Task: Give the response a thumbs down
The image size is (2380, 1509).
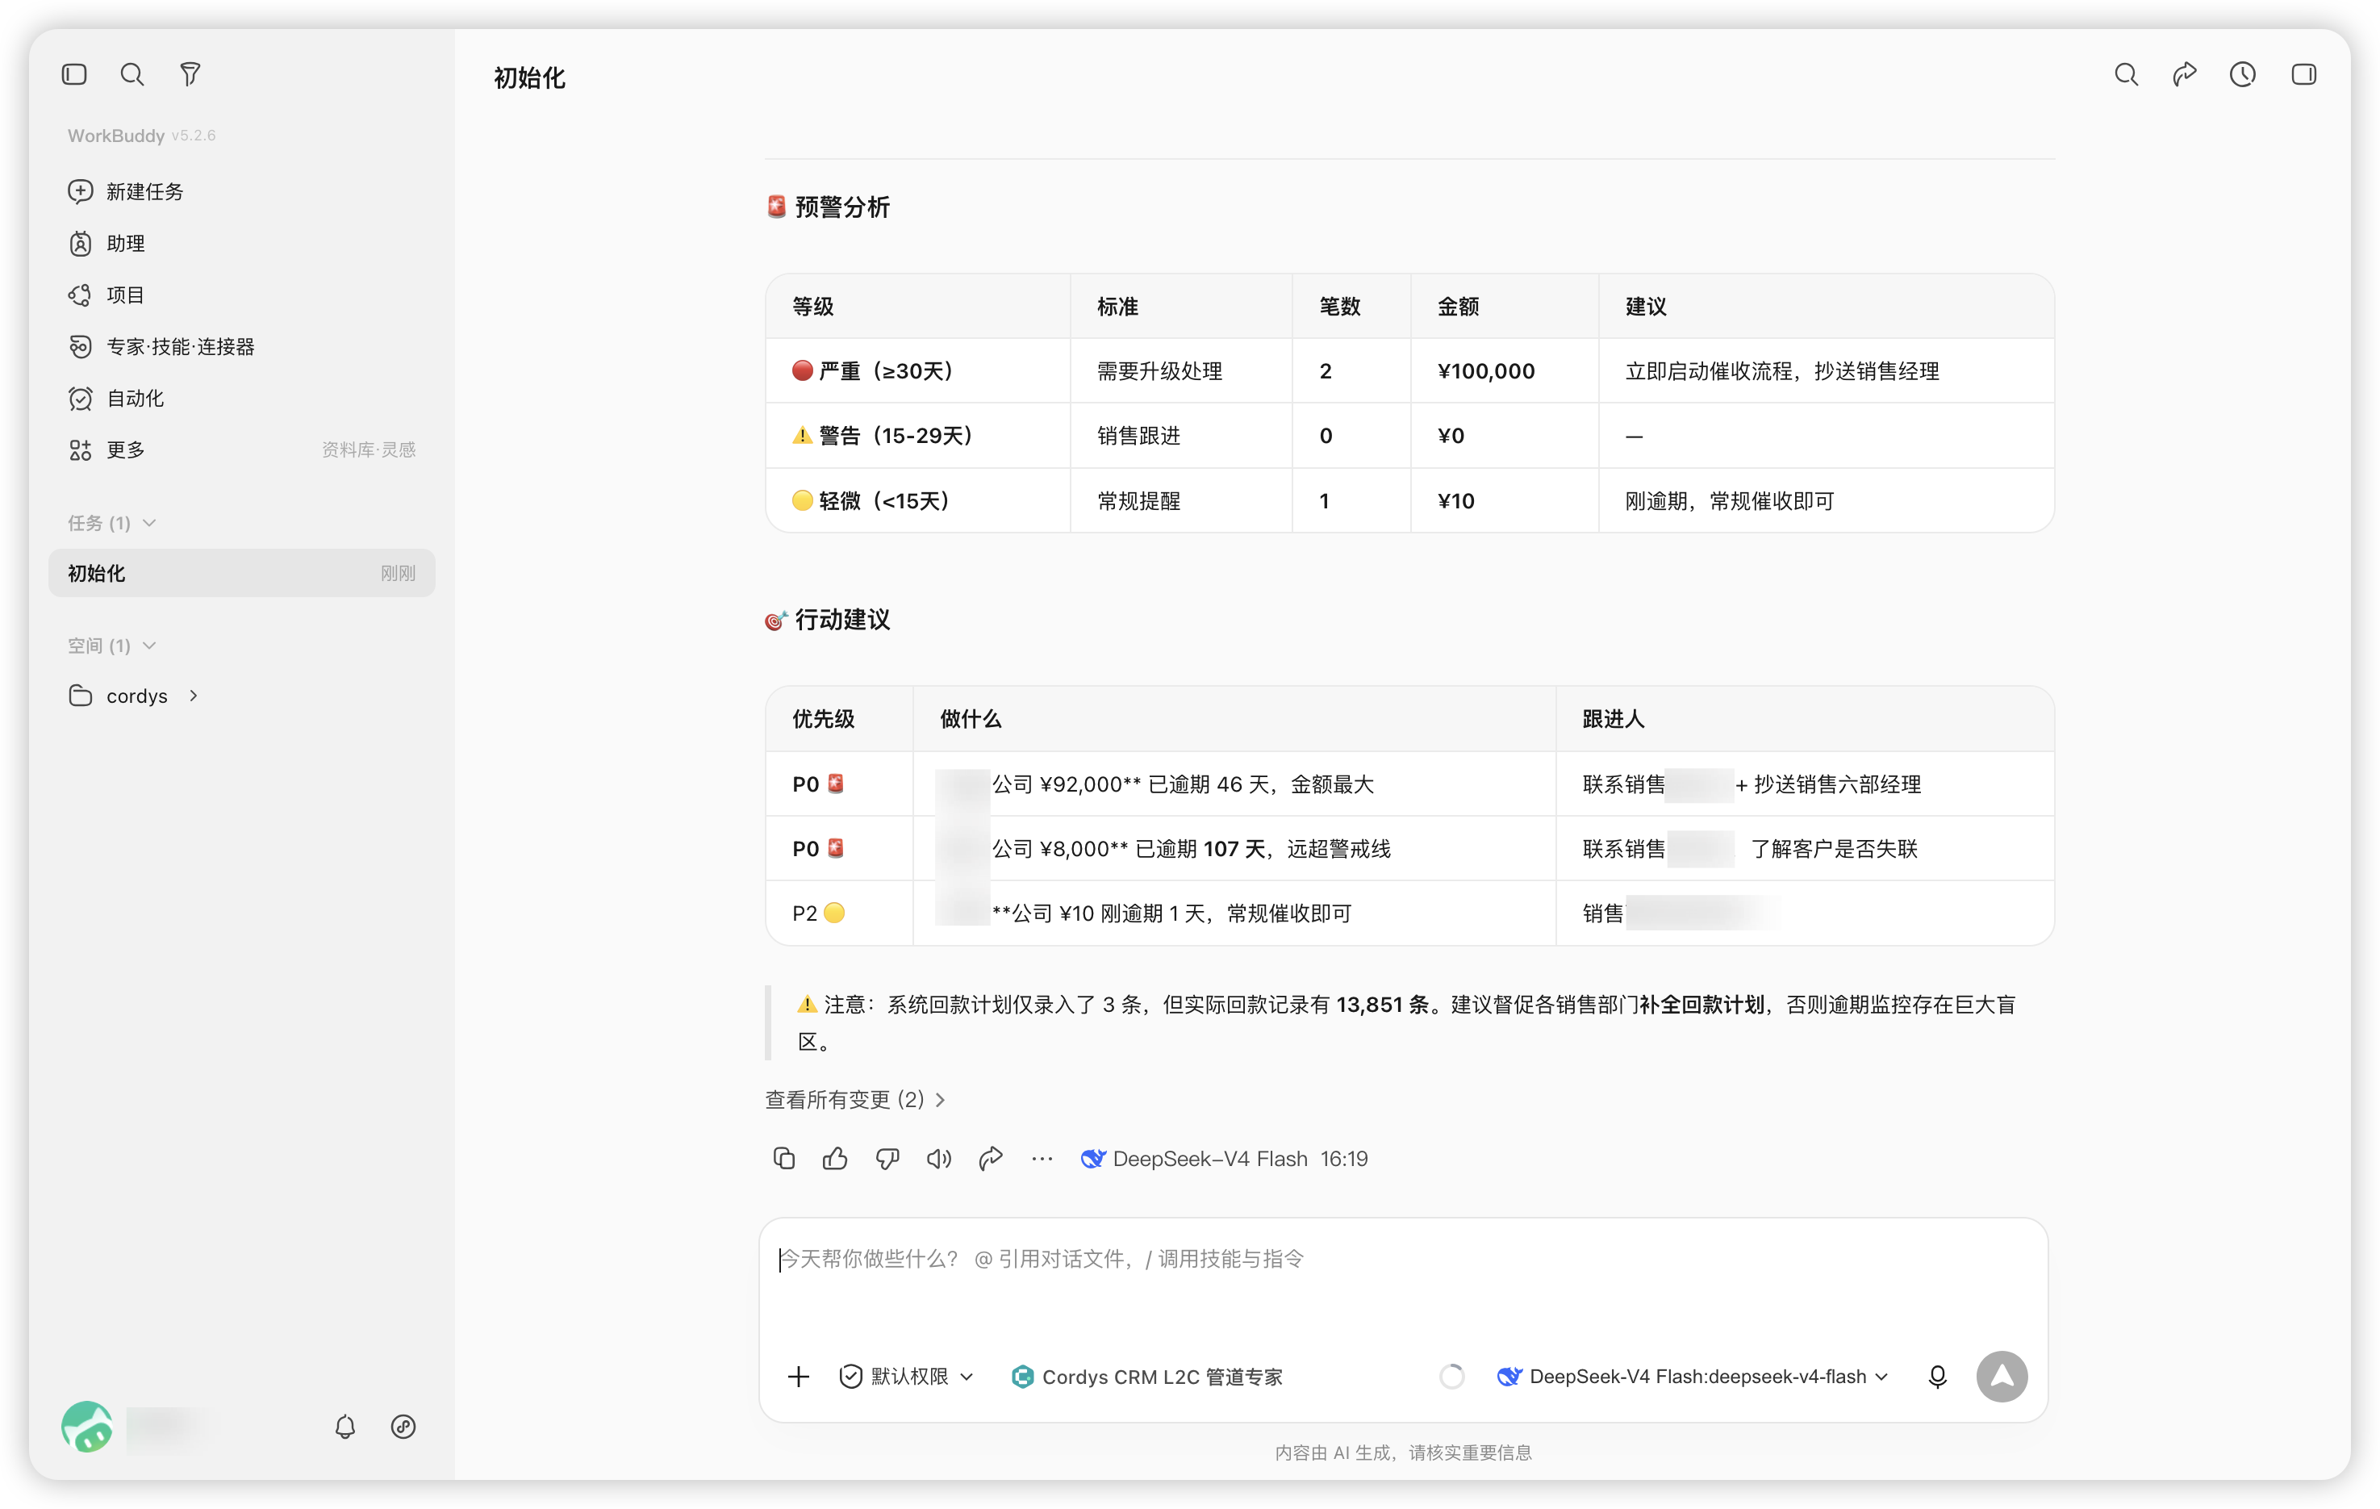Action: tap(887, 1158)
